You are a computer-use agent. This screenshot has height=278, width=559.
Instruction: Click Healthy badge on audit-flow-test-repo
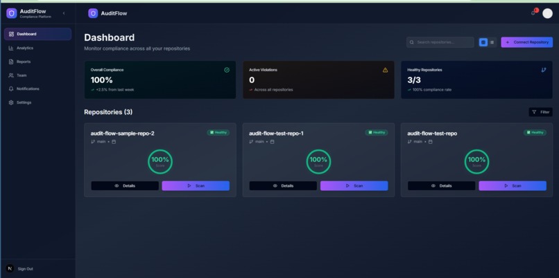535,133
